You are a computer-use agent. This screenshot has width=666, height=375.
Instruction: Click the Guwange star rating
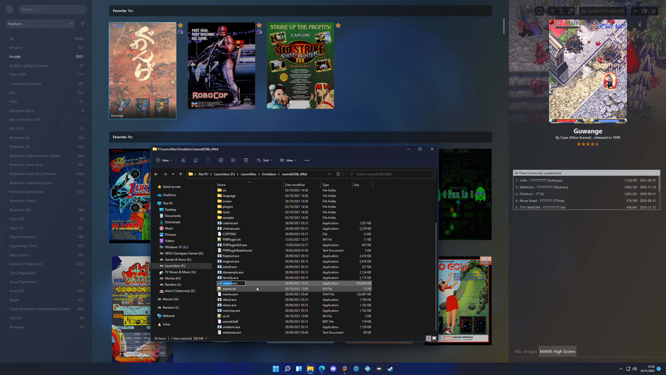tap(588, 144)
